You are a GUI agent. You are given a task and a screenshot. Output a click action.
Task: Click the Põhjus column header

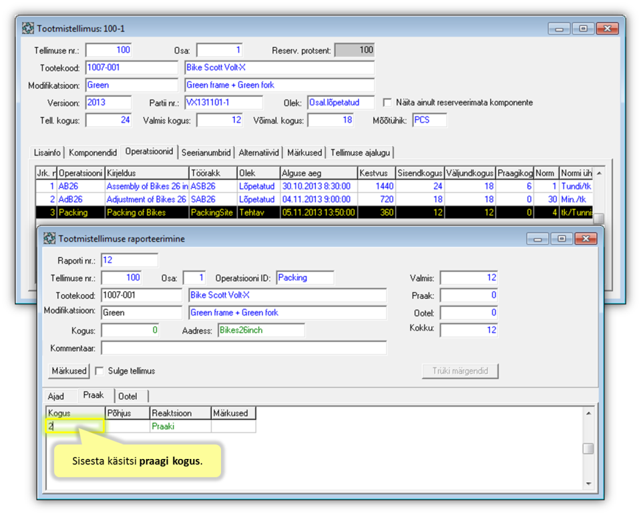[x=128, y=413]
